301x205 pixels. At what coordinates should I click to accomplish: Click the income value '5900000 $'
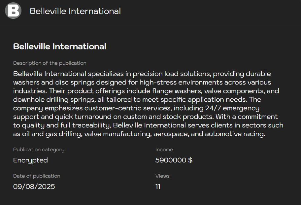(174, 160)
